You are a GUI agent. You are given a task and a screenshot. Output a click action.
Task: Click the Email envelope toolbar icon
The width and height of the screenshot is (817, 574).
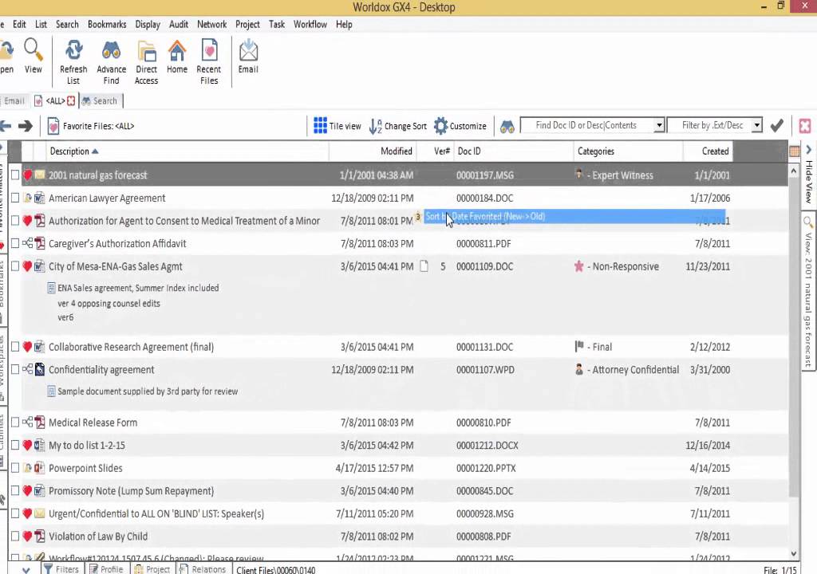pyautogui.click(x=248, y=52)
